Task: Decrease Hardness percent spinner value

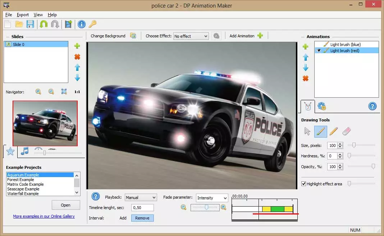Action: (x=340, y=157)
